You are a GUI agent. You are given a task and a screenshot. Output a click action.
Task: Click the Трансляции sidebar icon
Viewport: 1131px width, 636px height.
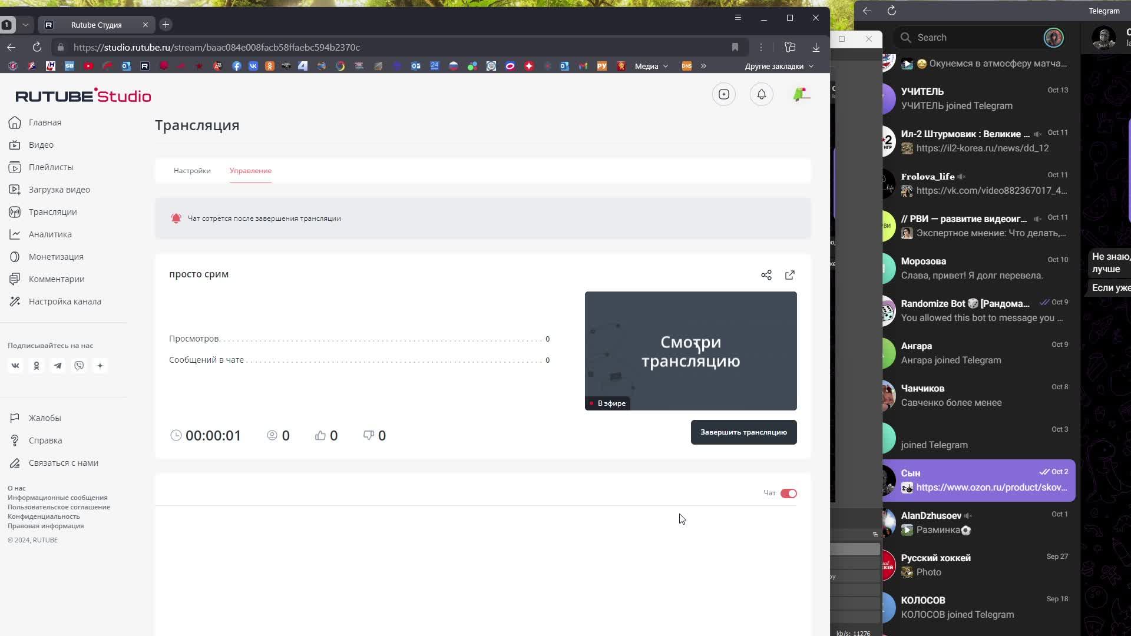pyautogui.click(x=14, y=211)
